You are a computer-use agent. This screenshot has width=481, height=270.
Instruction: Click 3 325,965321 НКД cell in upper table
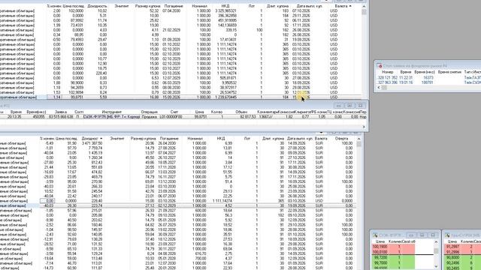225,10
